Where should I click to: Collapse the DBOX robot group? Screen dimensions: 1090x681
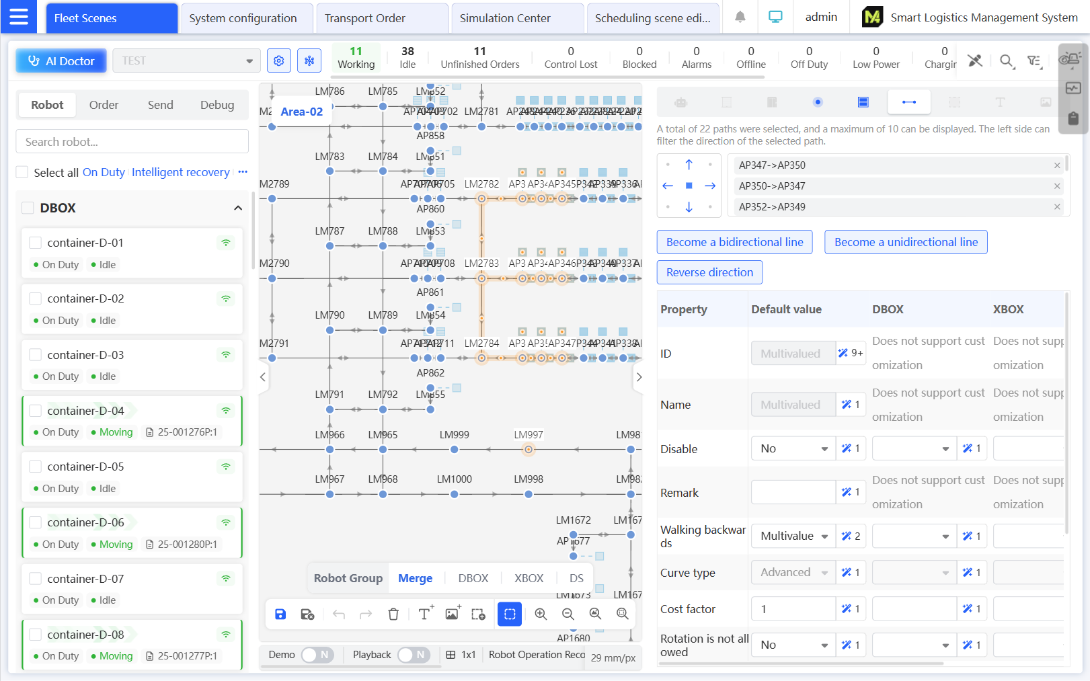click(237, 208)
